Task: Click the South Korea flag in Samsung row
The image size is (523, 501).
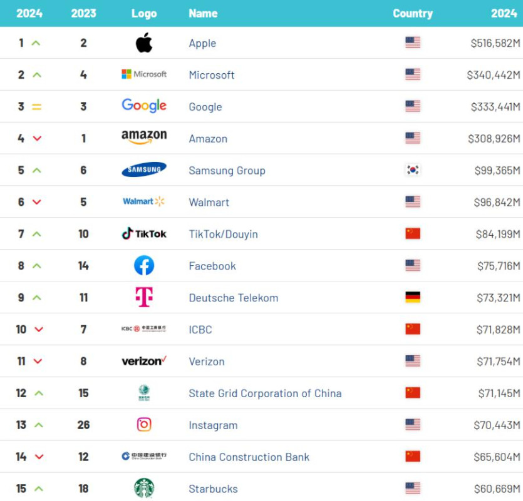Action: tap(413, 170)
